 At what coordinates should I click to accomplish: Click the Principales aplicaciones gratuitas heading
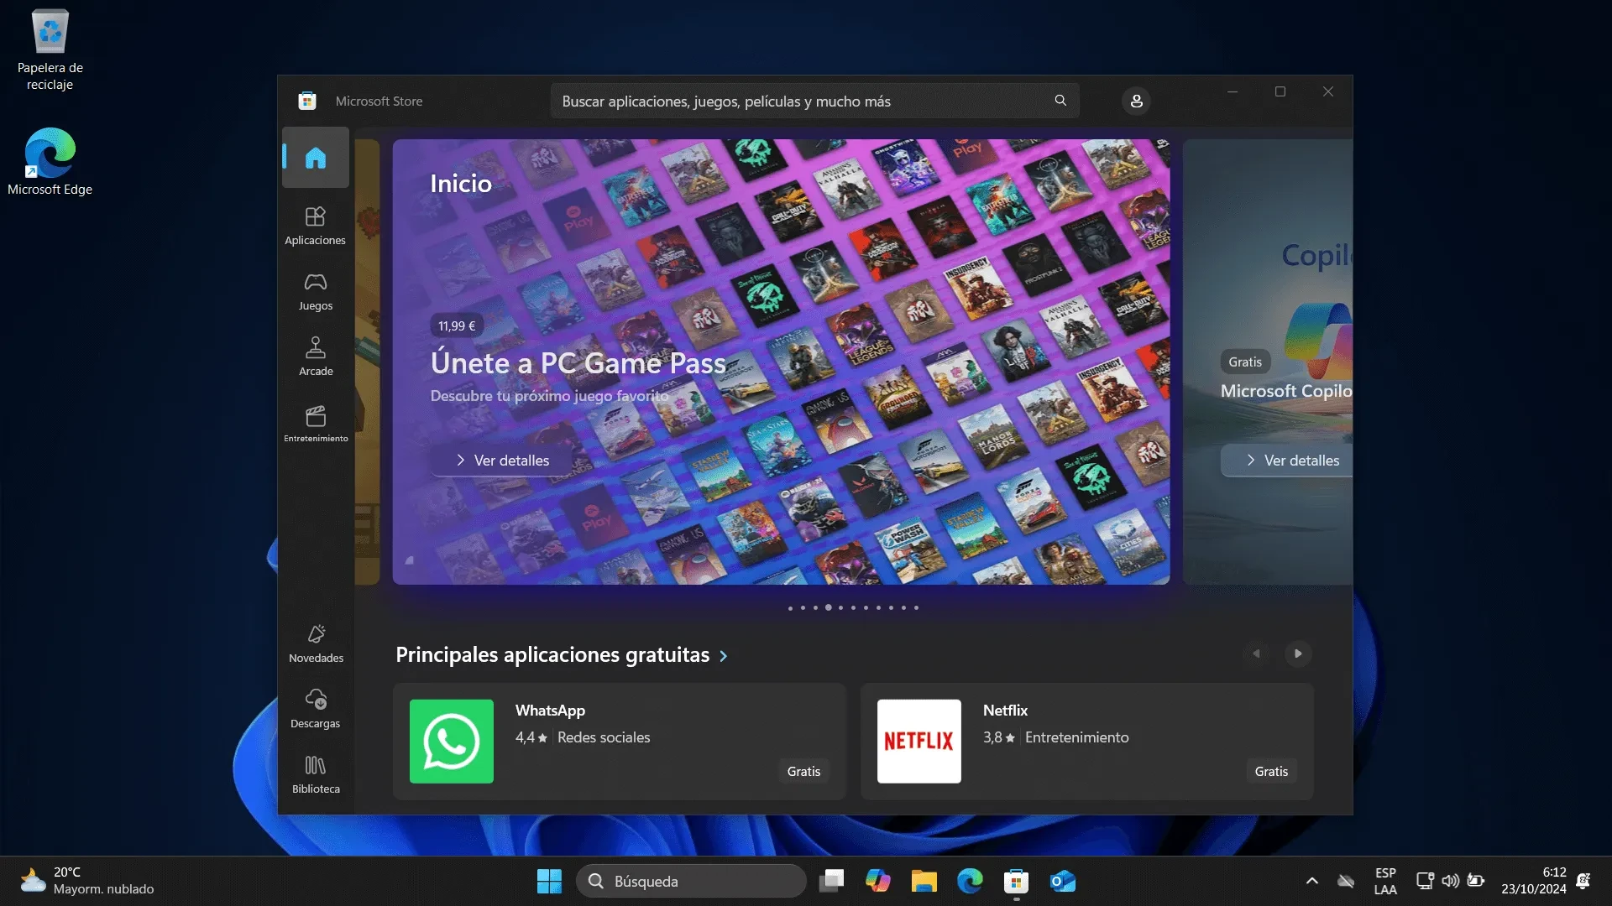point(552,655)
